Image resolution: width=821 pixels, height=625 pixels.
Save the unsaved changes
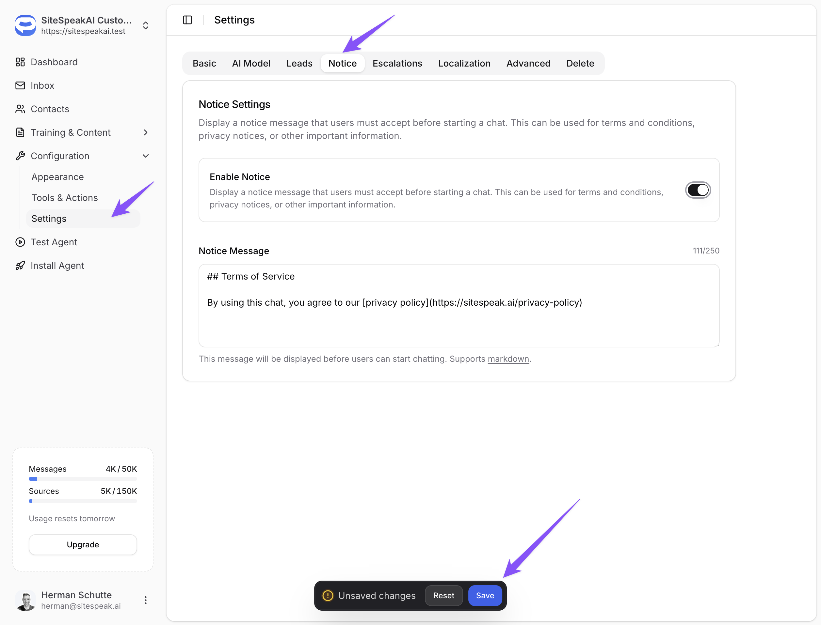(x=485, y=596)
